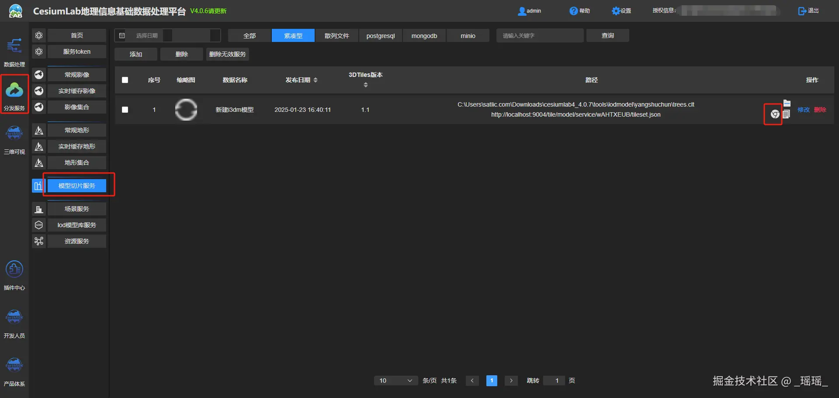
Task: Click the 共1条 total count text
Action: [449, 381]
